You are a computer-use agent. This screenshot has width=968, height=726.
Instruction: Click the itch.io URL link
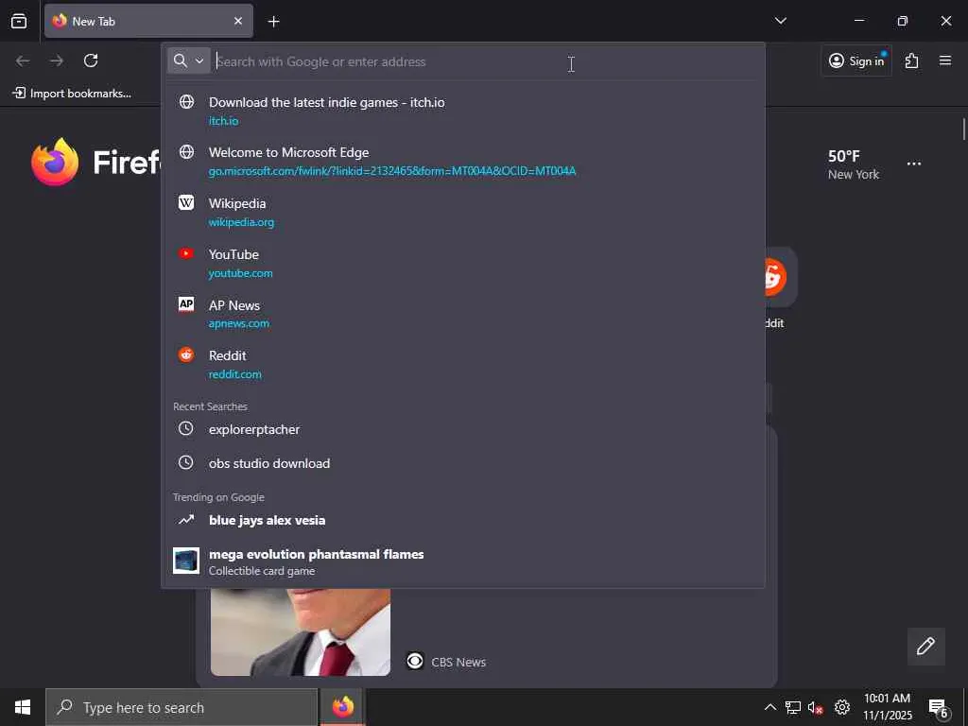223,121
